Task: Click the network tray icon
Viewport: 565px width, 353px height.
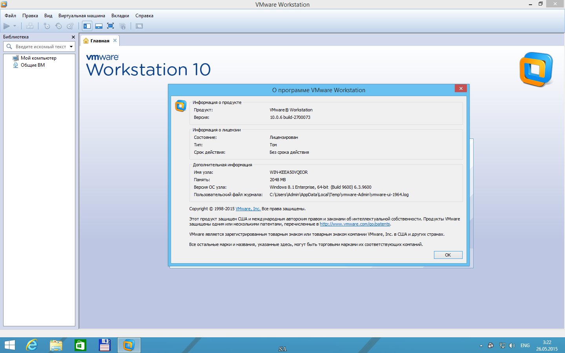Action: [x=502, y=346]
